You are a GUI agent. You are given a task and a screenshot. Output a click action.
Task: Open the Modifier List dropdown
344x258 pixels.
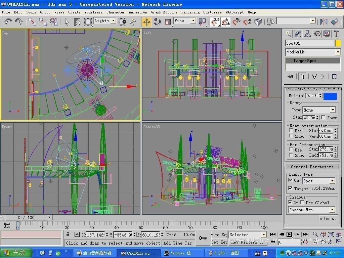[338, 52]
